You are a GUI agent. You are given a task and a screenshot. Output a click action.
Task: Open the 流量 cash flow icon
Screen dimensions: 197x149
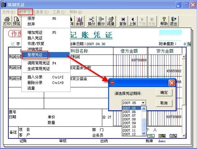(111, 21)
